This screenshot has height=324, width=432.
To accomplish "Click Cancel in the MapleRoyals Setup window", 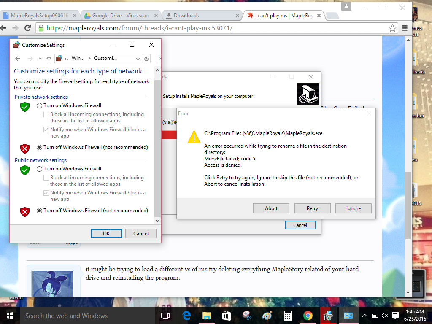I will 300,225.
